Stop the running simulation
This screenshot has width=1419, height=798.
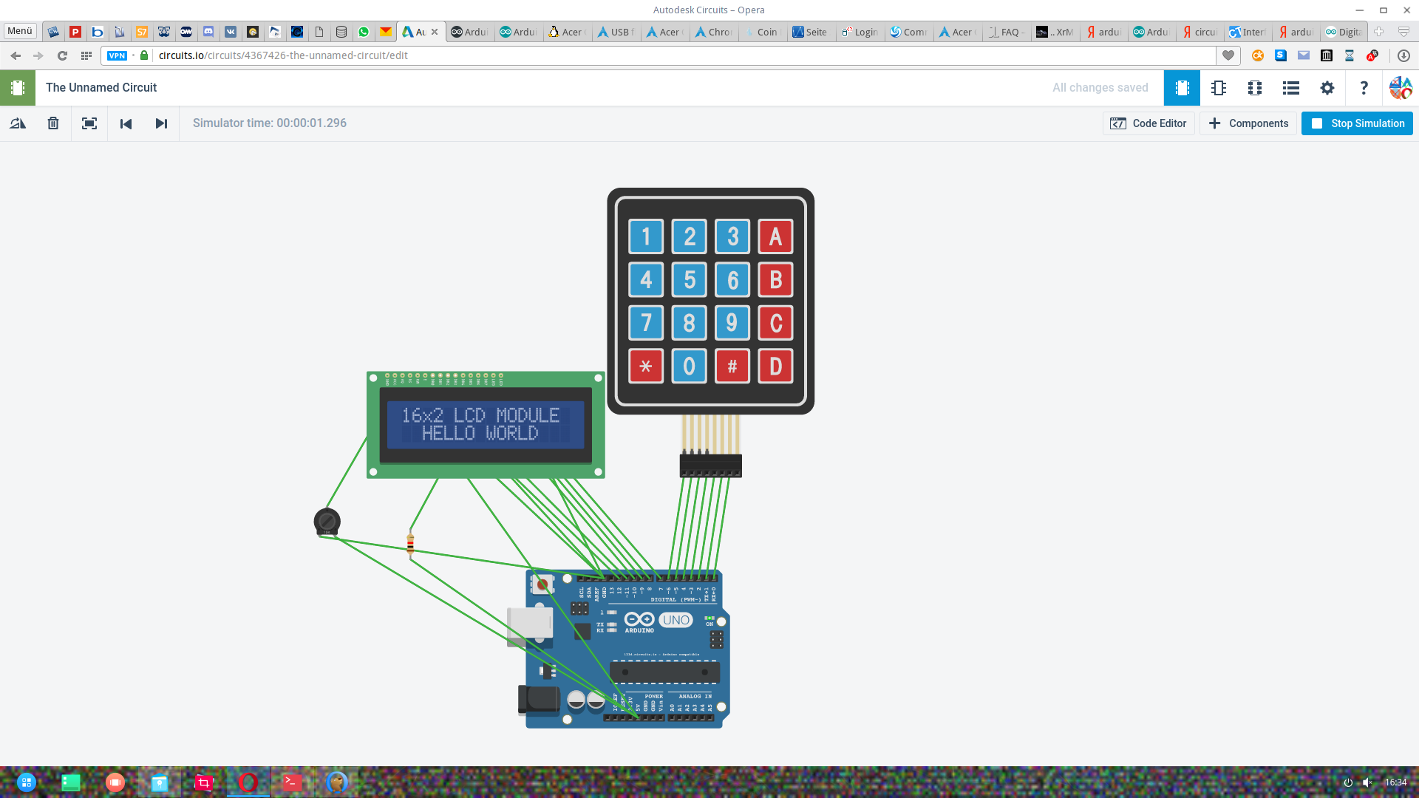pyautogui.click(x=1357, y=123)
